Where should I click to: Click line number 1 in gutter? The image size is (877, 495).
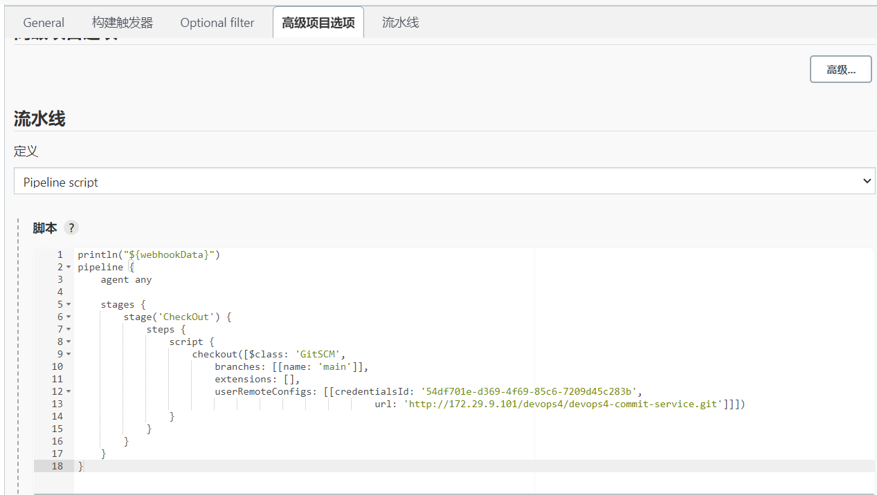point(60,254)
